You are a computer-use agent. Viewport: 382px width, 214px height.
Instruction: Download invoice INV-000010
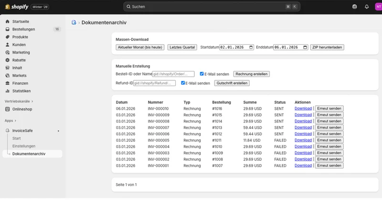point(303,108)
